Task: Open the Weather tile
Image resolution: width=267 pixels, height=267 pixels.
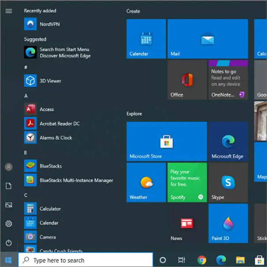Action: 146,182
